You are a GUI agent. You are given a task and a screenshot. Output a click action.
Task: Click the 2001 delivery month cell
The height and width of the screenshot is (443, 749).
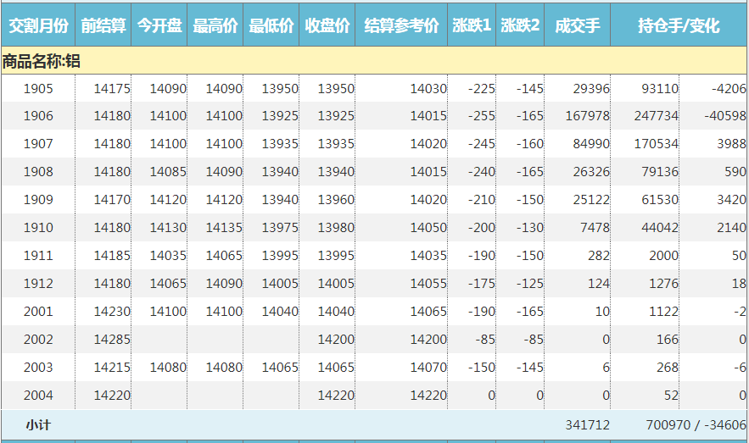(37, 312)
